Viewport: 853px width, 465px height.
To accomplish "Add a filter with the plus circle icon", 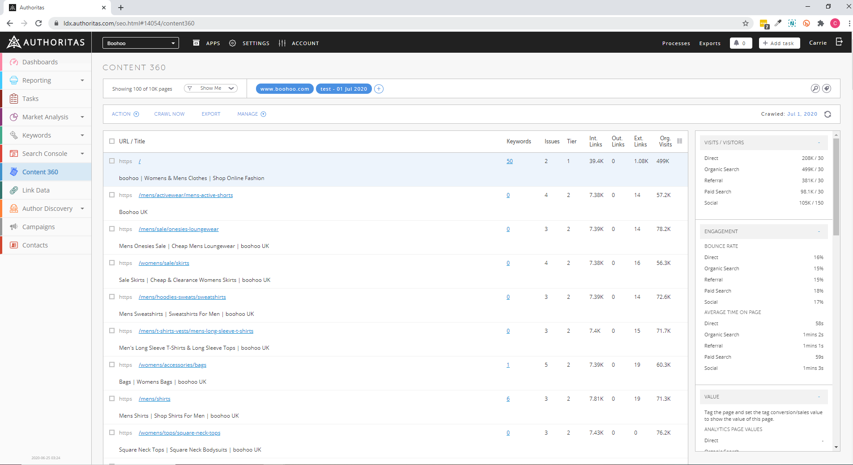I will coord(379,89).
